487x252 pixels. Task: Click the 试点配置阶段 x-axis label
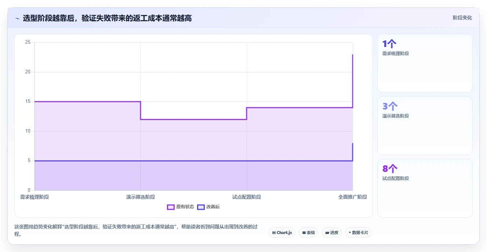247,197
